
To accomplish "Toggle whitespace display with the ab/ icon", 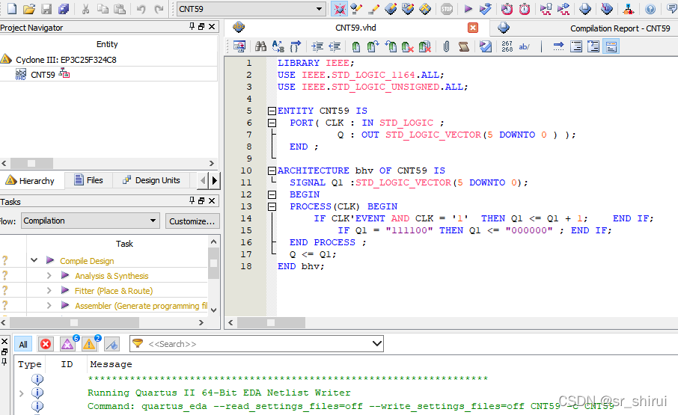I will [x=524, y=46].
